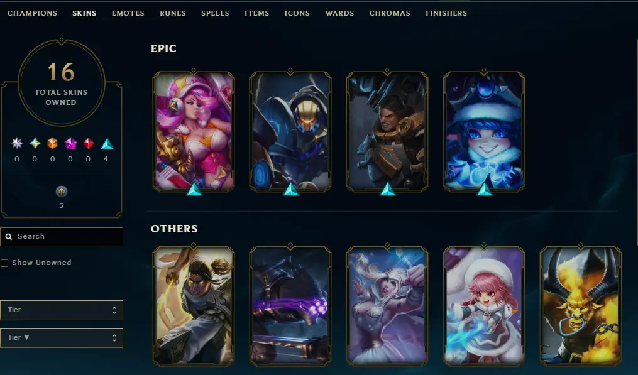This screenshot has height=375, width=638.
Task: Select the yellow fiery Alistar skin card
Action: tap(581, 306)
